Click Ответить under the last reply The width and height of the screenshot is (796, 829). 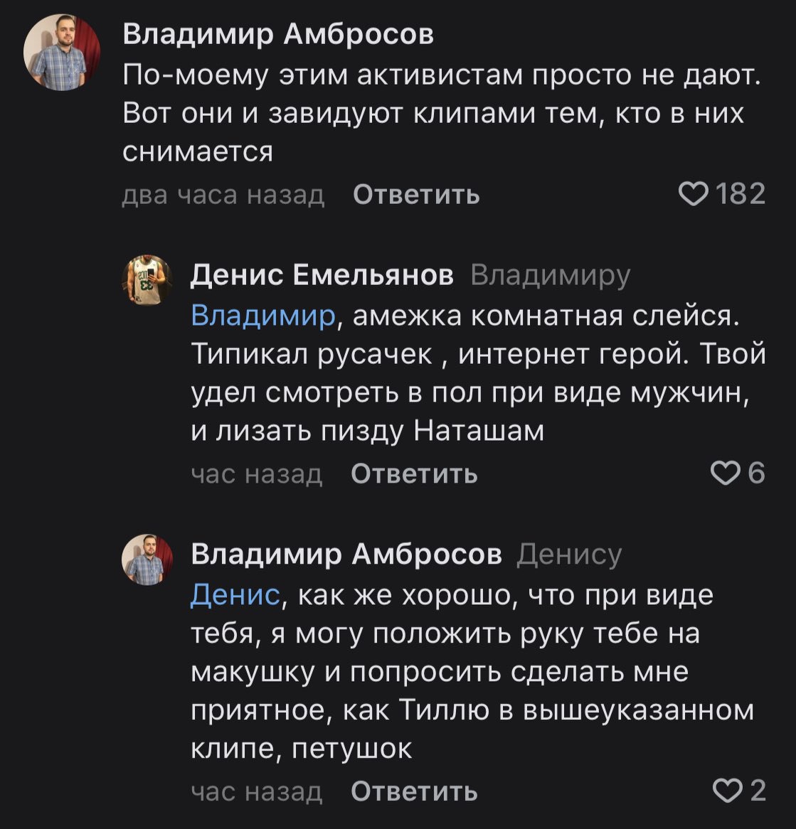click(414, 791)
